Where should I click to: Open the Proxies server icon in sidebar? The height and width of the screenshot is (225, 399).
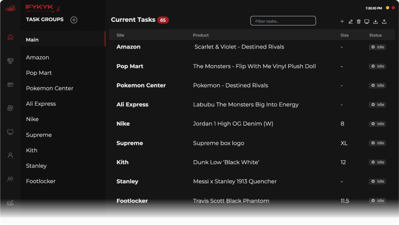[x=11, y=61]
